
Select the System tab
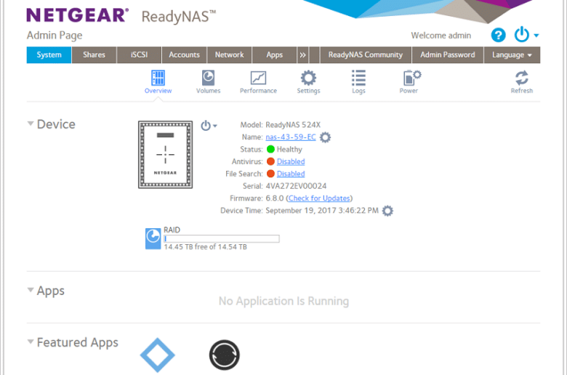coord(49,55)
